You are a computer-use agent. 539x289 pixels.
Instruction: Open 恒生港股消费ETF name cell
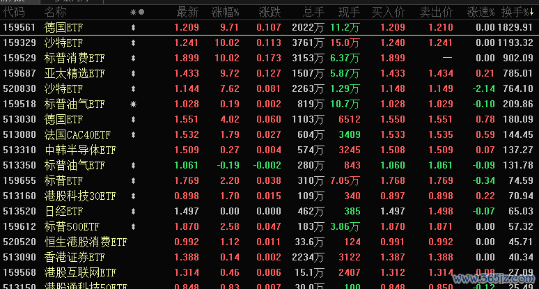click(x=86, y=242)
